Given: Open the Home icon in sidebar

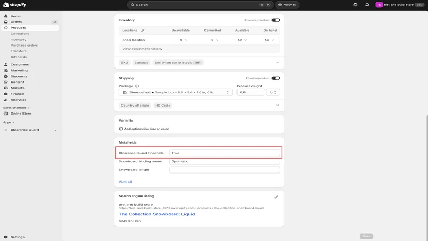Looking at the screenshot, I should (x=6, y=16).
